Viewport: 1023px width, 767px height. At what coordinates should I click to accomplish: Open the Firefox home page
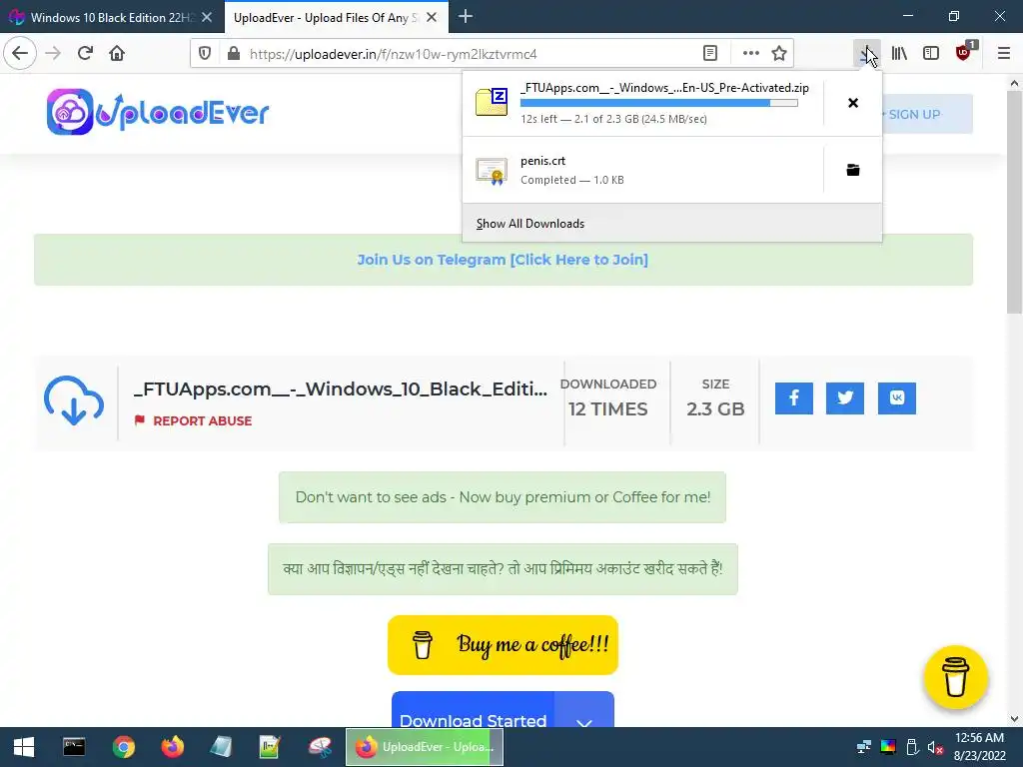click(x=117, y=53)
